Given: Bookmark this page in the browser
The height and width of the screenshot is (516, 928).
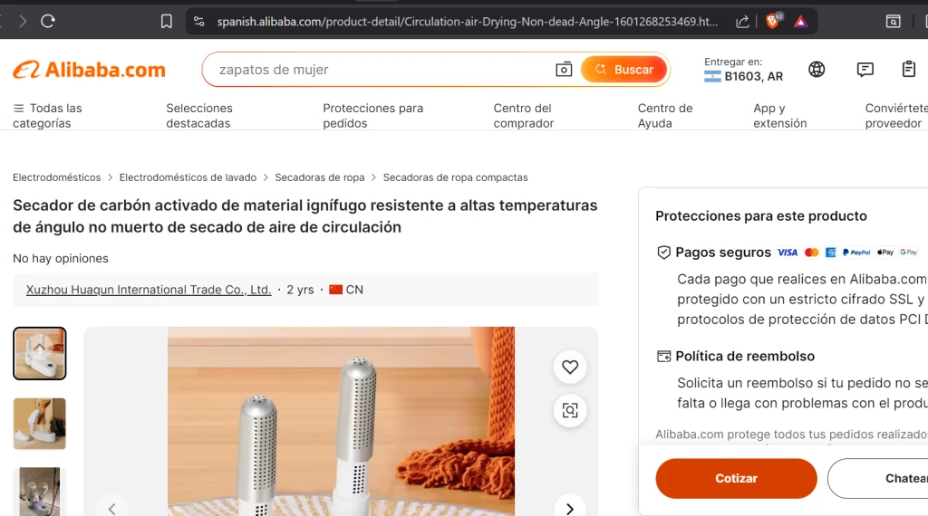Looking at the screenshot, I should pos(167,22).
